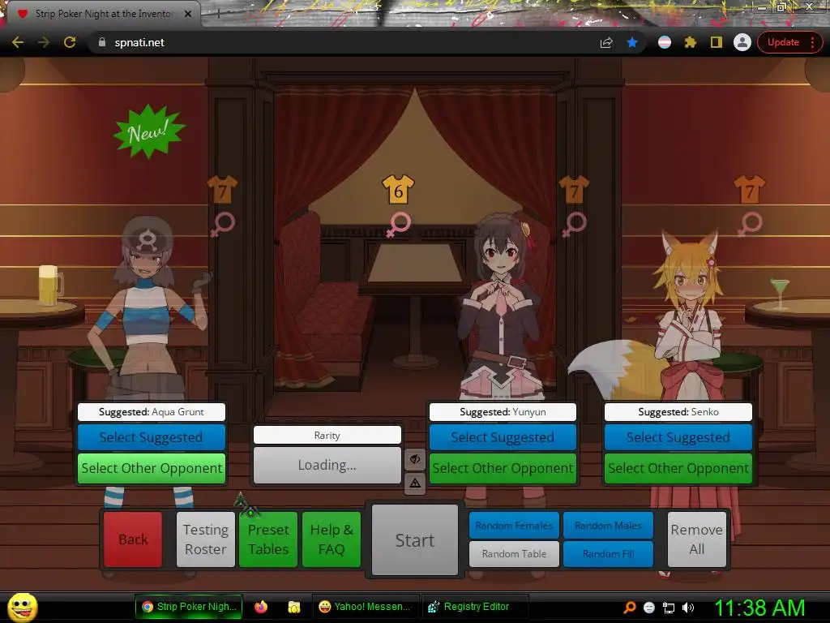Image resolution: width=830 pixels, height=623 pixels.
Task: Click Random Males
Action: pyautogui.click(x=608, y=525)
